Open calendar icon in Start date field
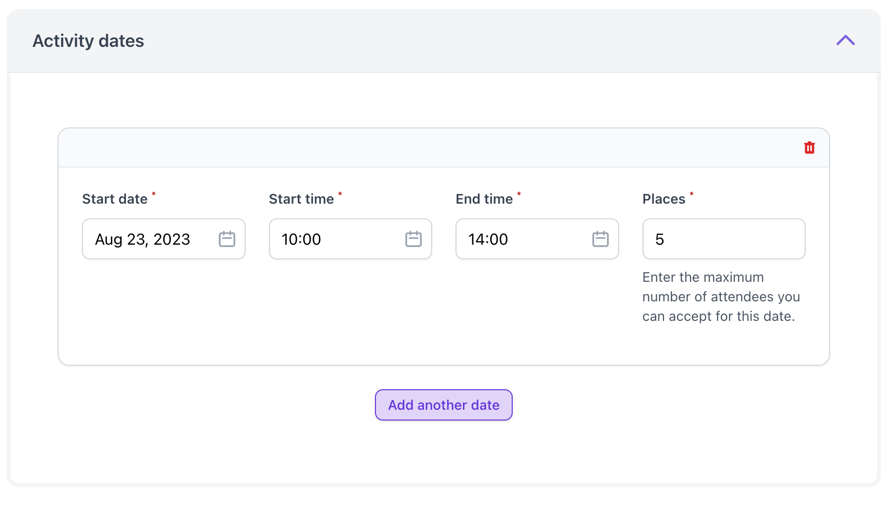 pos(227,239)
